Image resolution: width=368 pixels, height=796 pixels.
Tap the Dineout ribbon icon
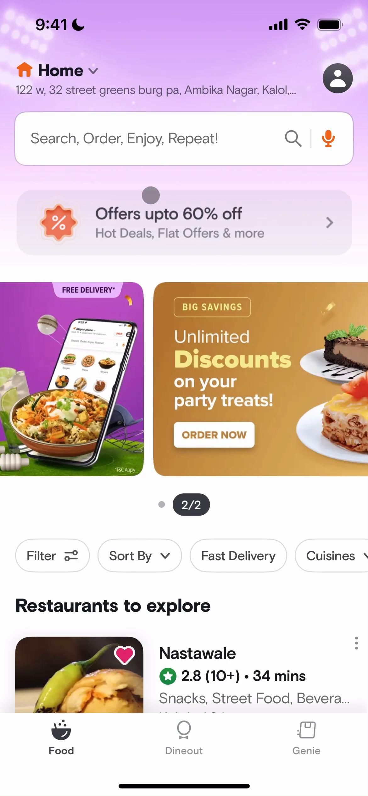click(x=184, y=730)
